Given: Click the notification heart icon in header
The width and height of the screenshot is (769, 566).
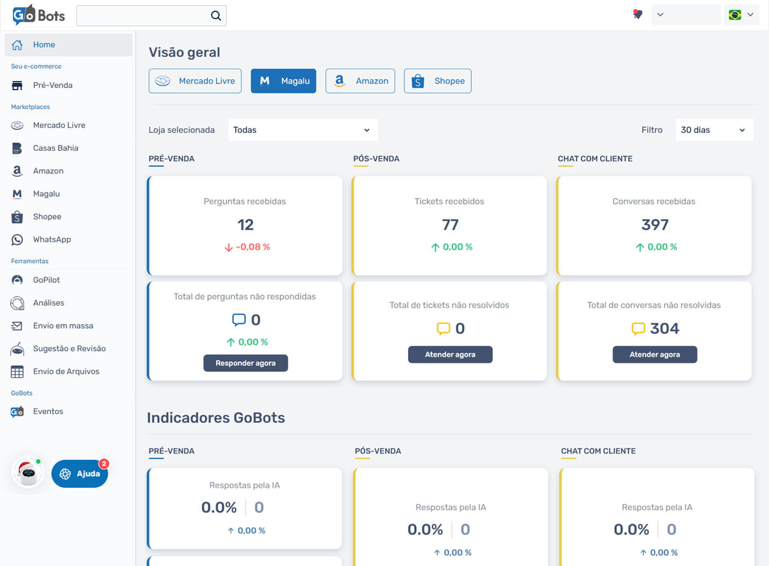Looking at the screenshot, I should 637,15.
